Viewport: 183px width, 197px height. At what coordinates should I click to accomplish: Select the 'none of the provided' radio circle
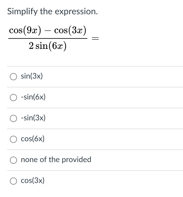[13, 160]
